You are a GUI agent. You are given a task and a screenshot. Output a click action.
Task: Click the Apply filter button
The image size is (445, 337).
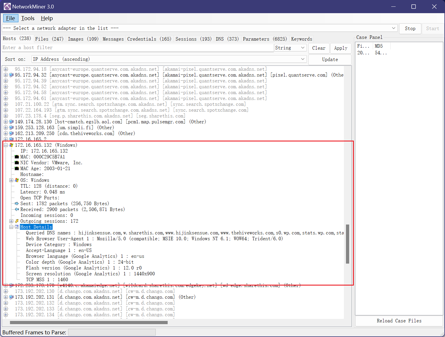[x=341, y=48]
